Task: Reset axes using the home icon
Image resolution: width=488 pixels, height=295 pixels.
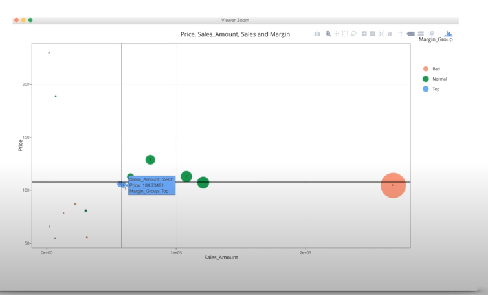Action: pyautogui.click(x=390, y=34)
